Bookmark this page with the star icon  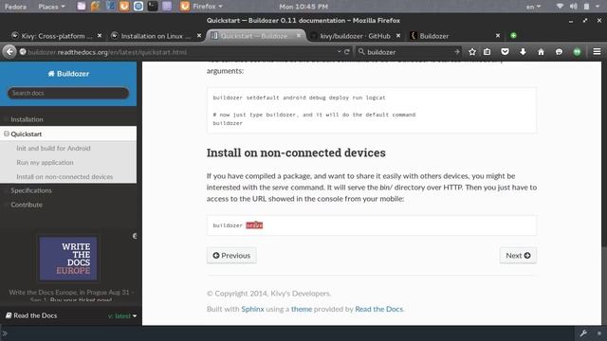472,52
